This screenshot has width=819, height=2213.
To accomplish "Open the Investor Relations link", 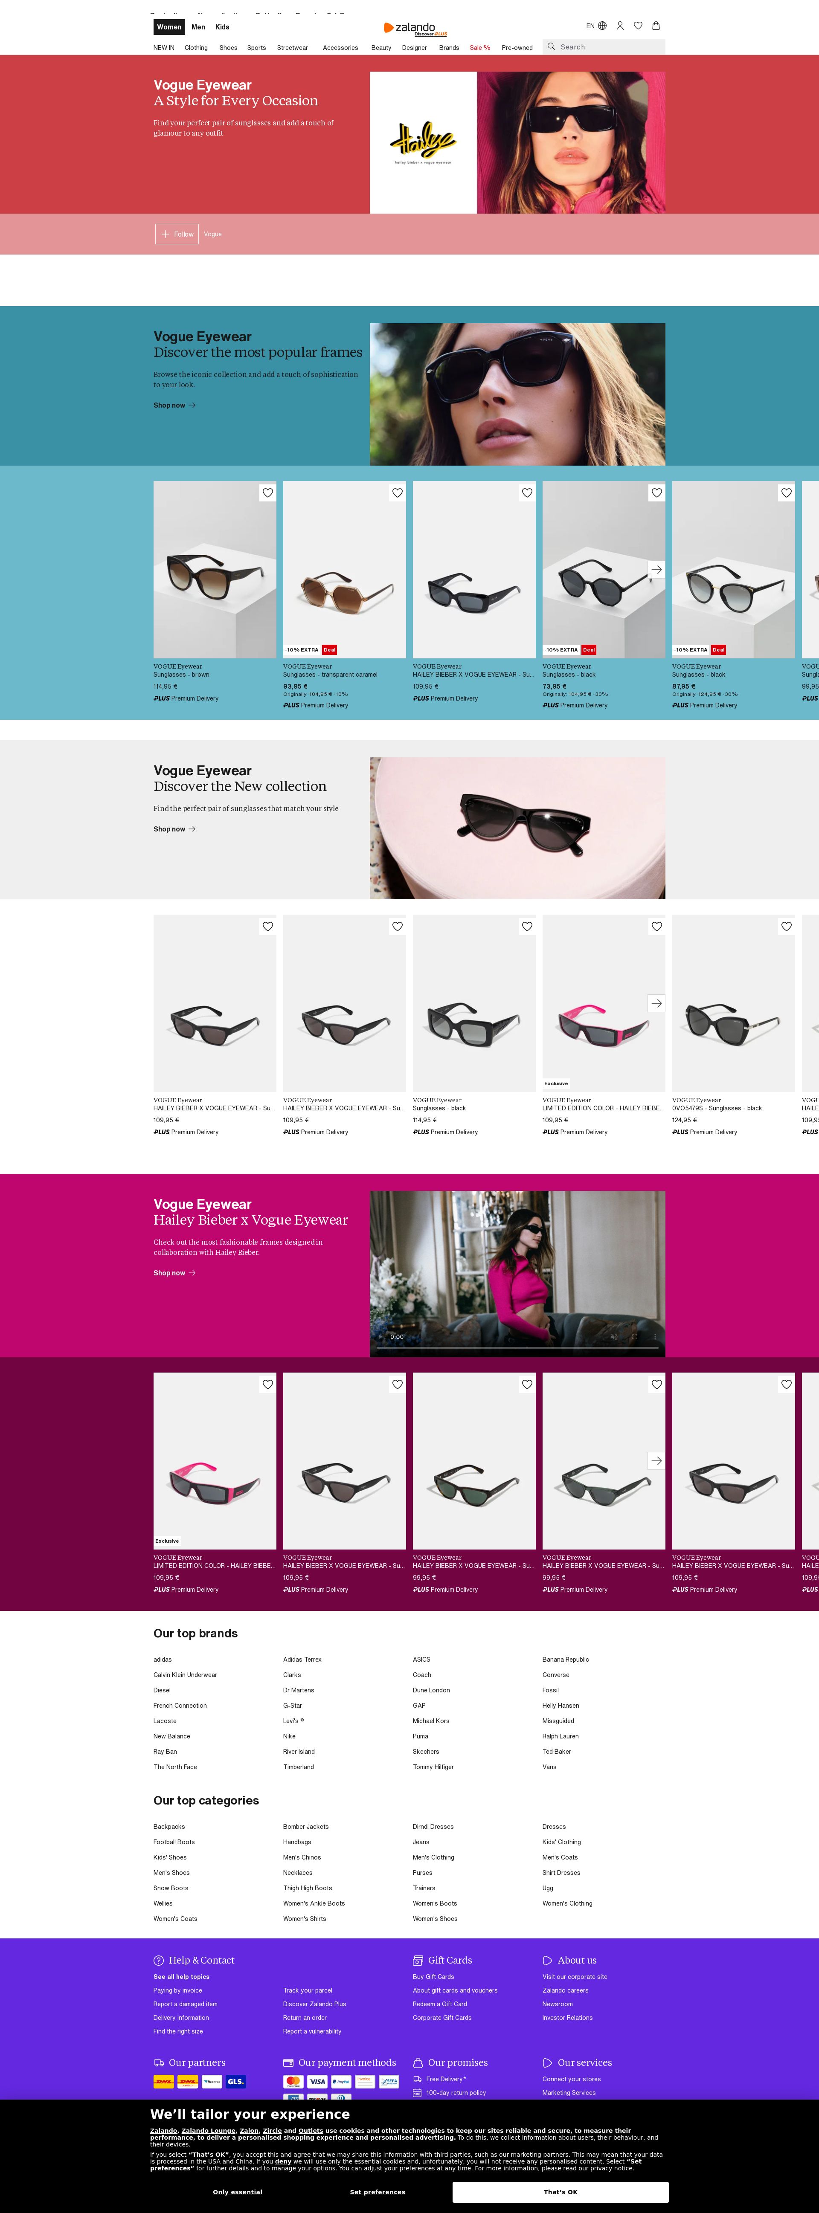I will point(567,2018).
